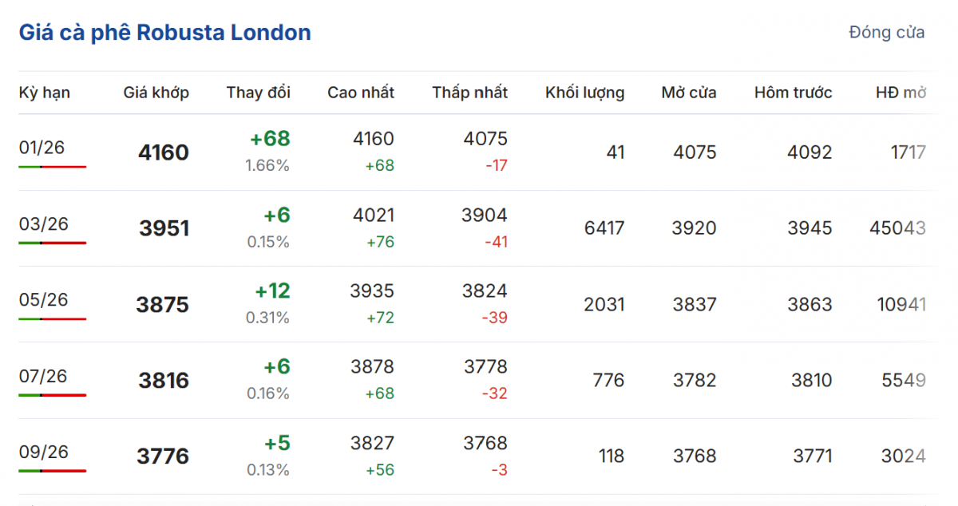
Task: Click the "Cao nhất" column header
Action: [360, 93]
